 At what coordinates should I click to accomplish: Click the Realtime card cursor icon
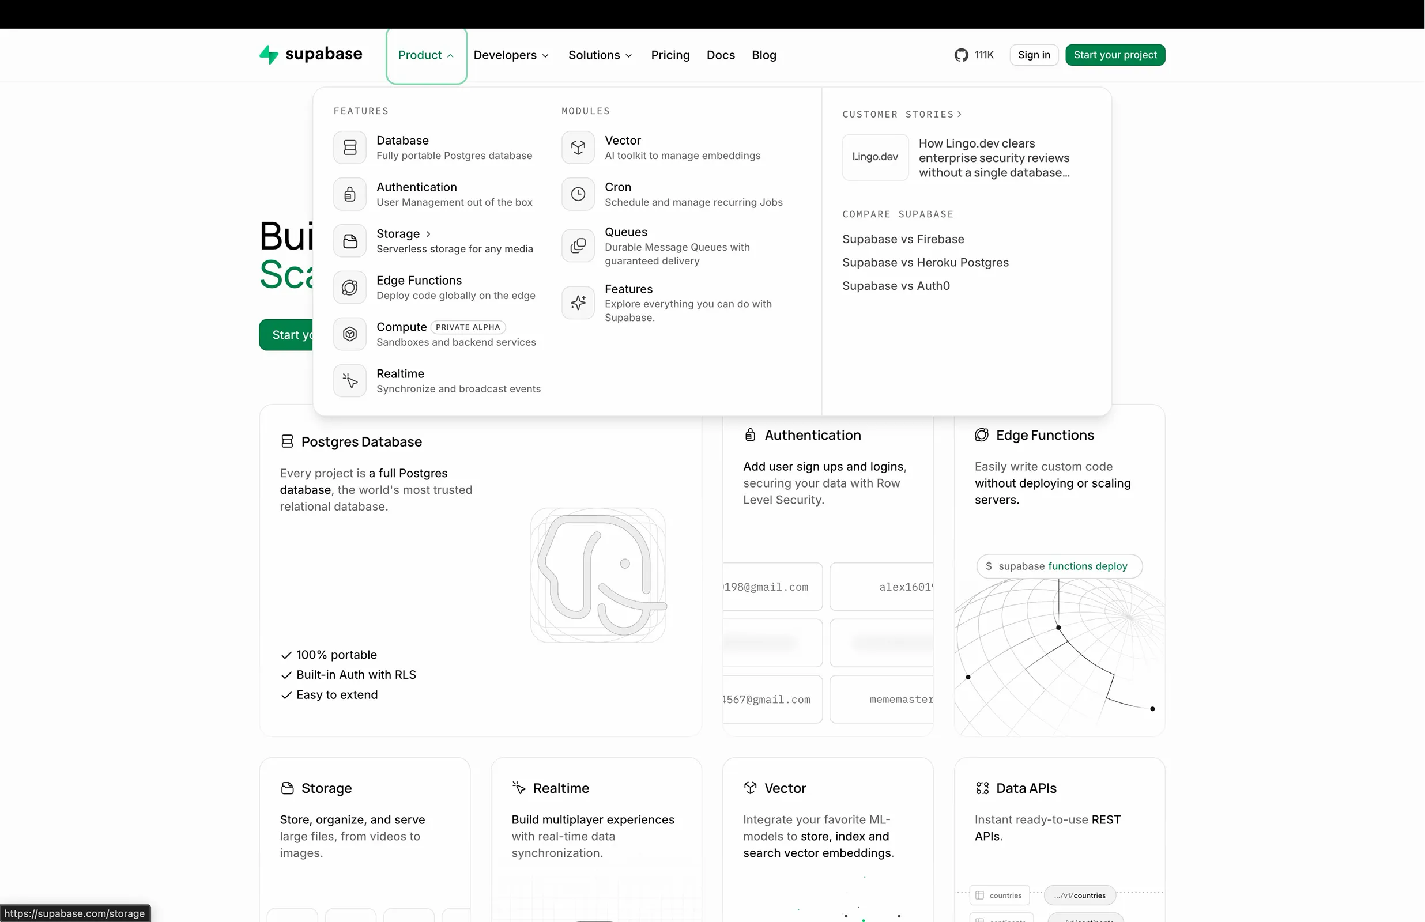point(518,788)
